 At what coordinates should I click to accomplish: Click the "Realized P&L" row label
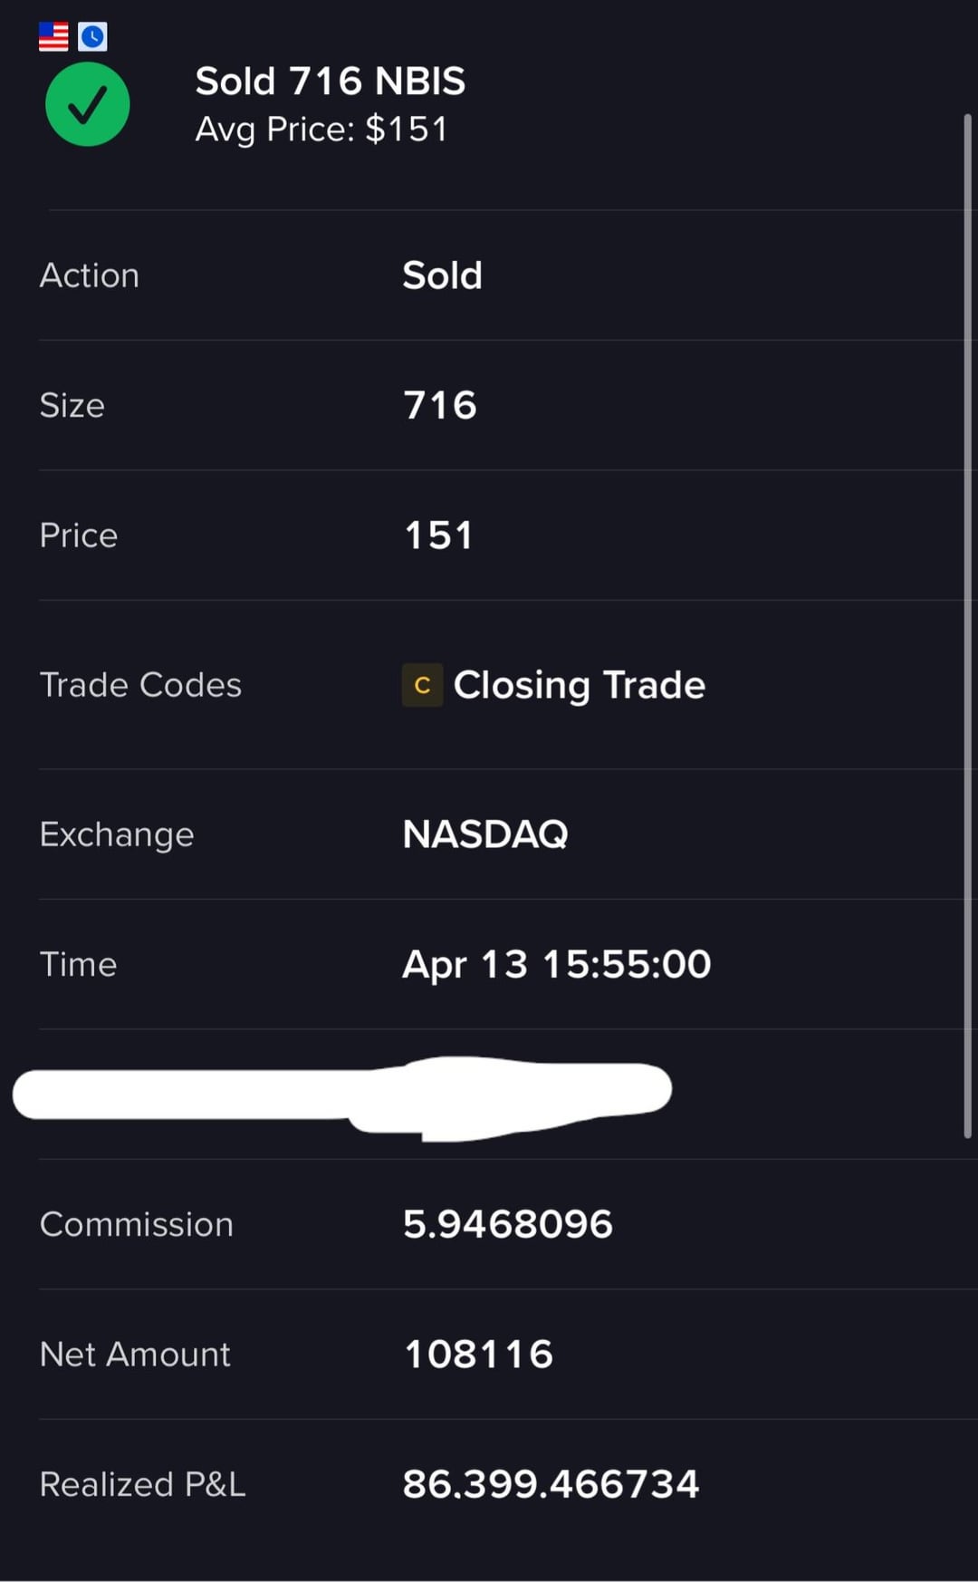pos(142,1484)
